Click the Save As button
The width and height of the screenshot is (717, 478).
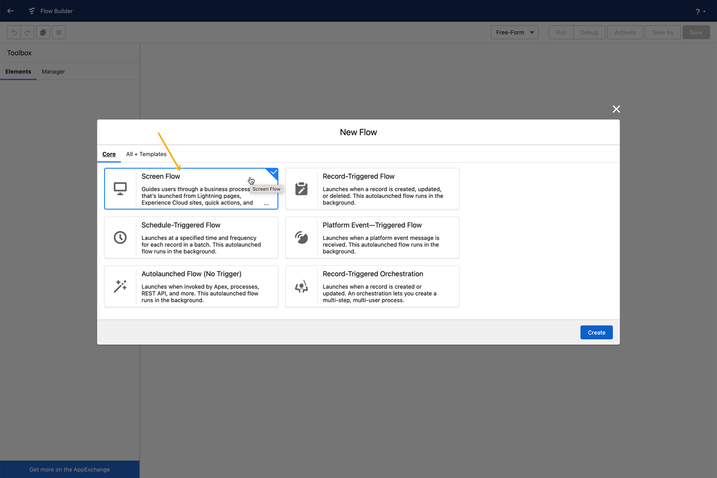click(663, 32)
